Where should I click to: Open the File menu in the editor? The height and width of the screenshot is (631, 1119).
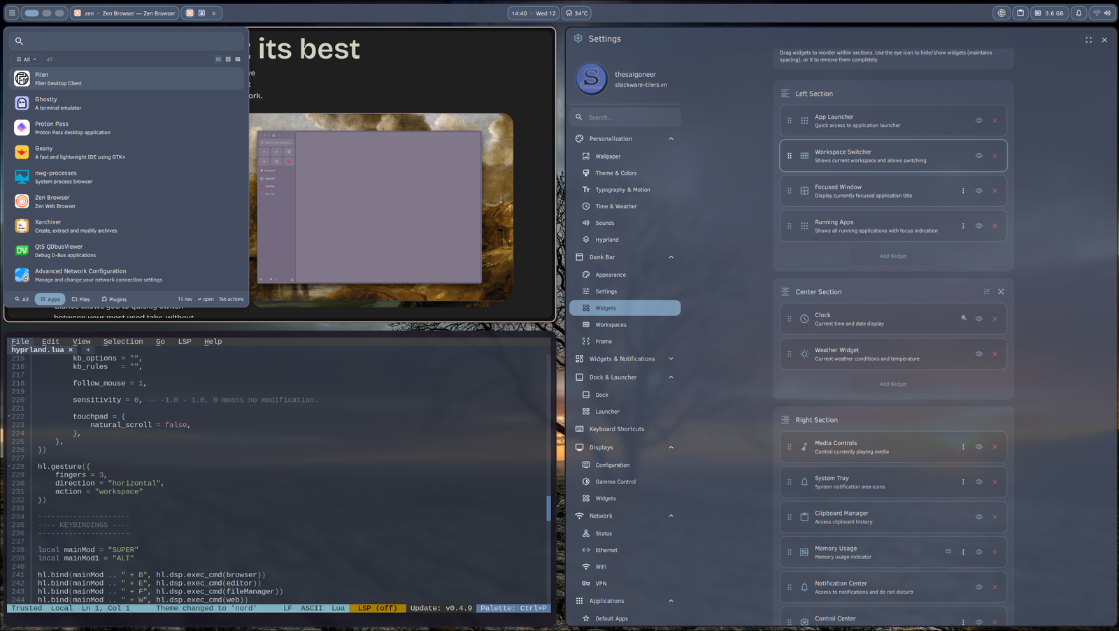(x=20, y=342)
